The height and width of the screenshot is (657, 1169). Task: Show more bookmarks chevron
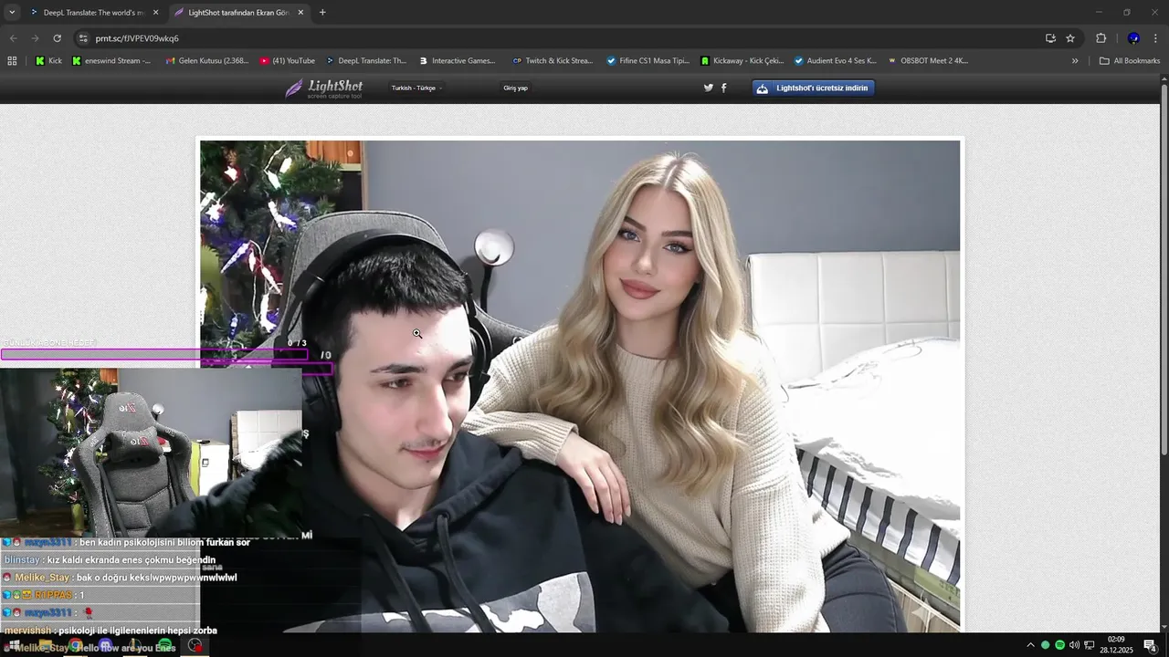click(x=1075, y=61)
